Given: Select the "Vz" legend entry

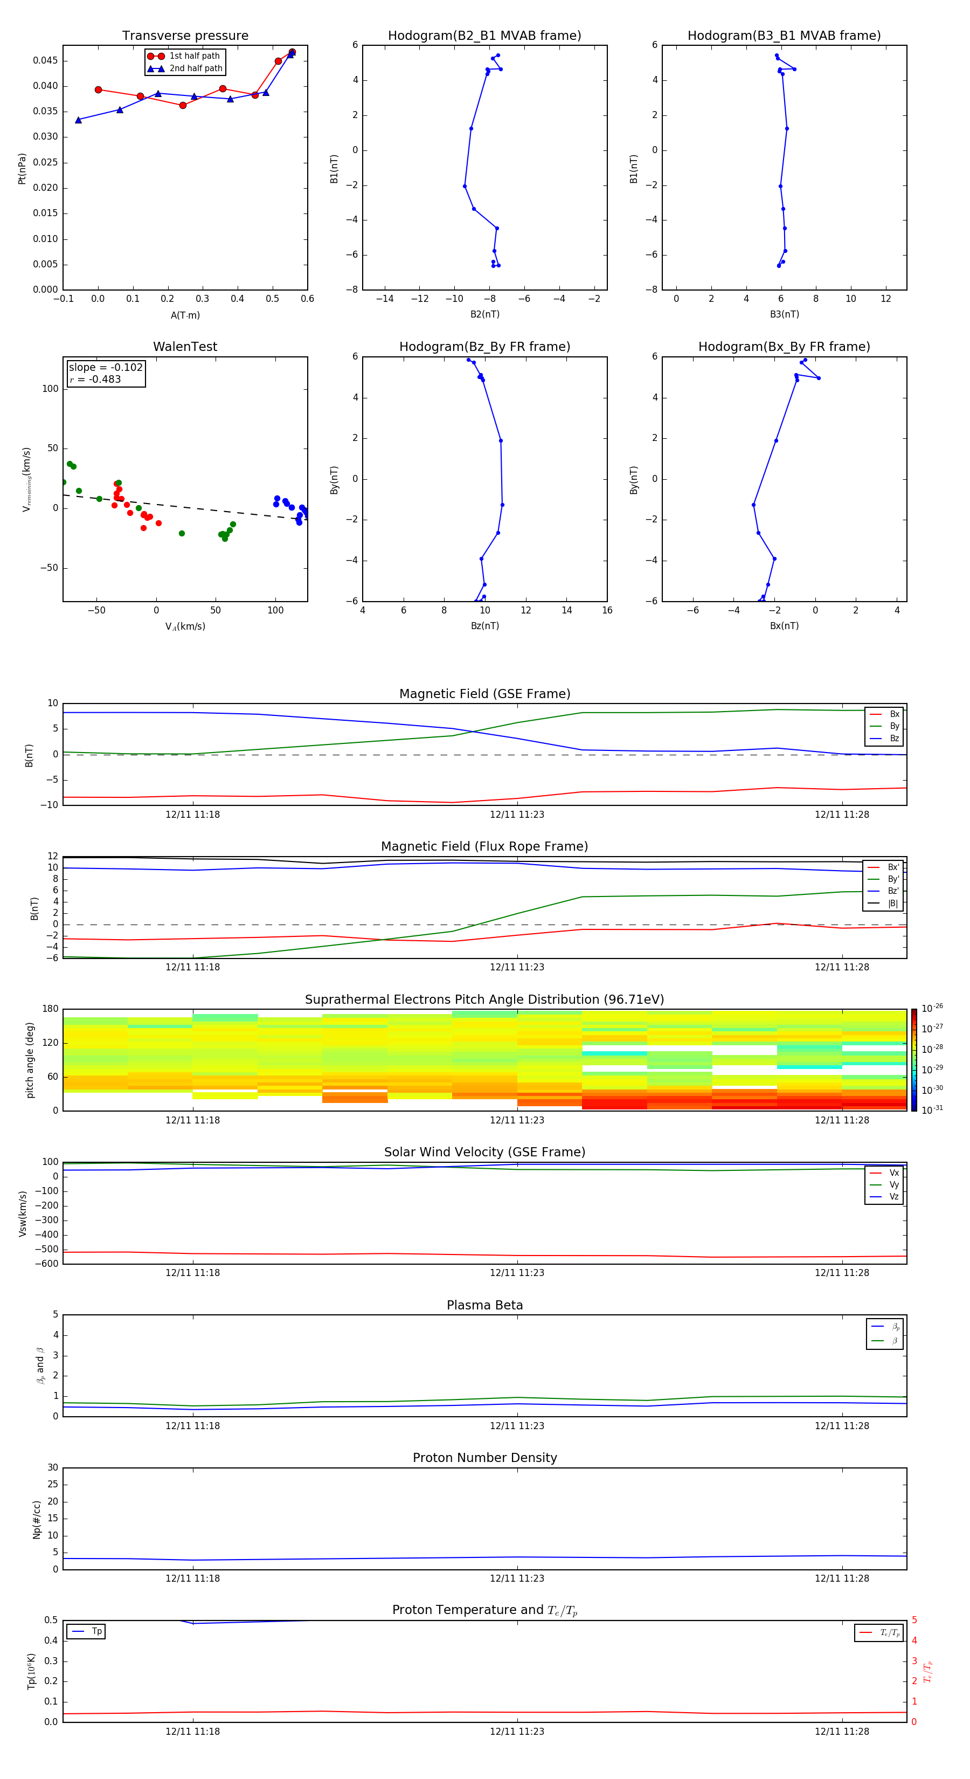Looking at the screenshot, I should pos(884,1197).
